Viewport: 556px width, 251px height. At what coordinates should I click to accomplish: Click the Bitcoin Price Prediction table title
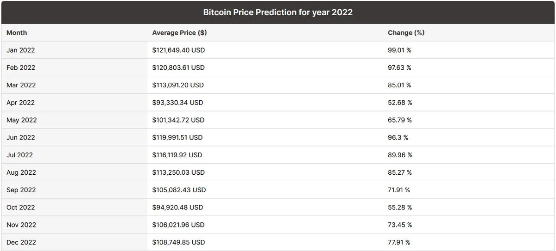[x=278, y=12]
